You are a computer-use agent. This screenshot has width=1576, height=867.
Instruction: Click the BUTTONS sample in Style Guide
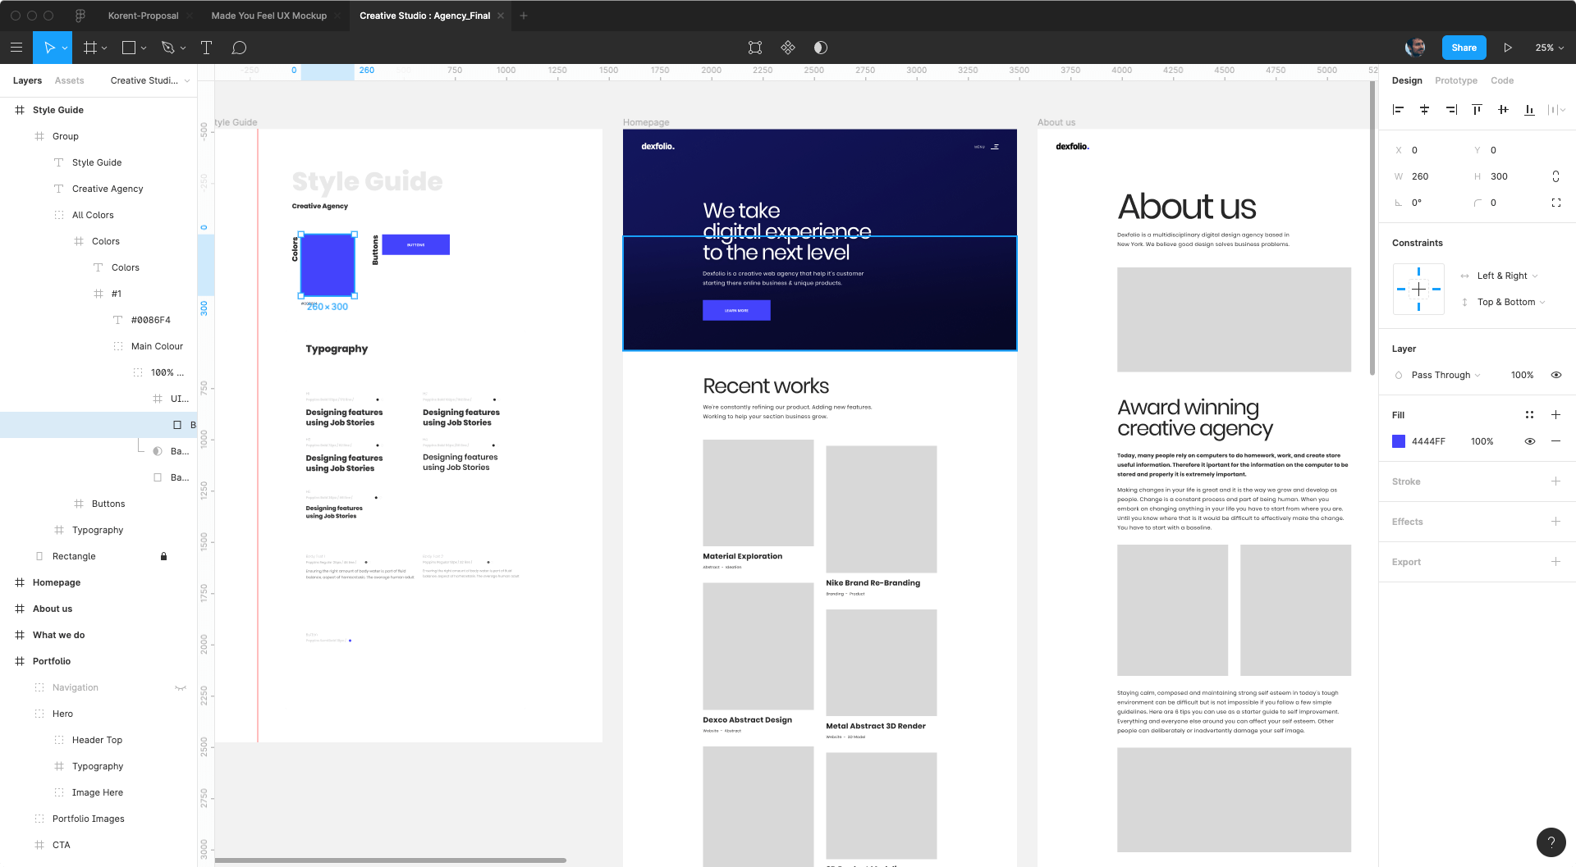415,244
